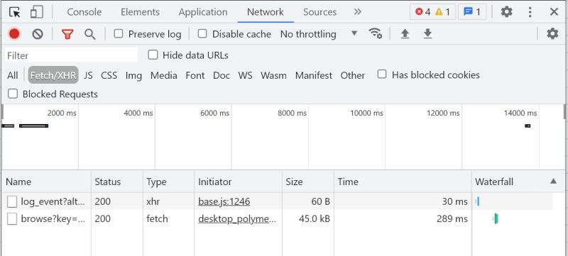Open the three-dot customize DevTools menu
This screenshot has width=568, height=256.
530,12
